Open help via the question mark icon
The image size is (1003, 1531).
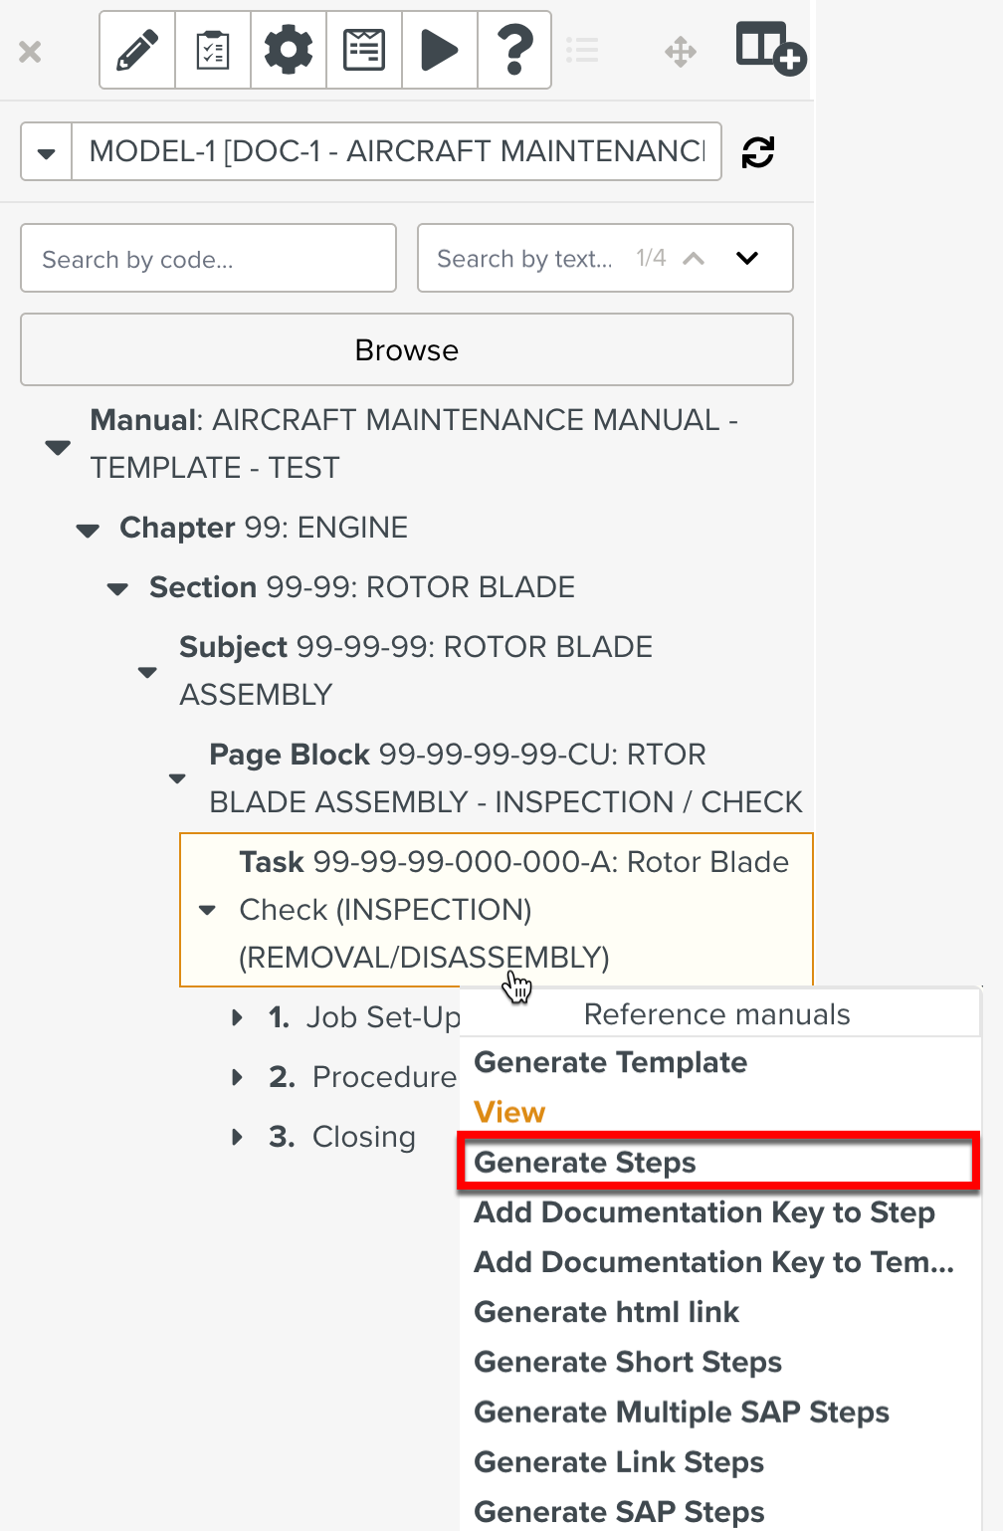(514, 50)
